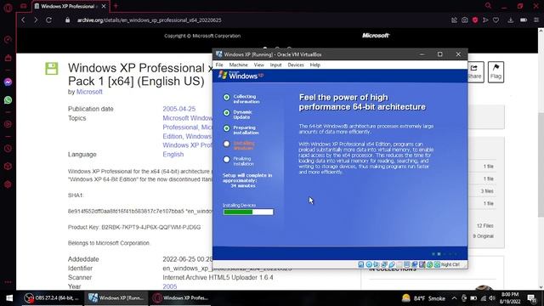The image size is (544, 306).
Task: Click the VirtualBox display status icon
Action: pyautogui.click(x=407, y=264)
